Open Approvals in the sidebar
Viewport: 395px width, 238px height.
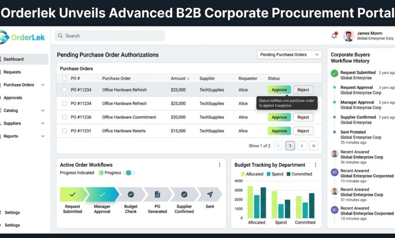[x=13, y=98]
